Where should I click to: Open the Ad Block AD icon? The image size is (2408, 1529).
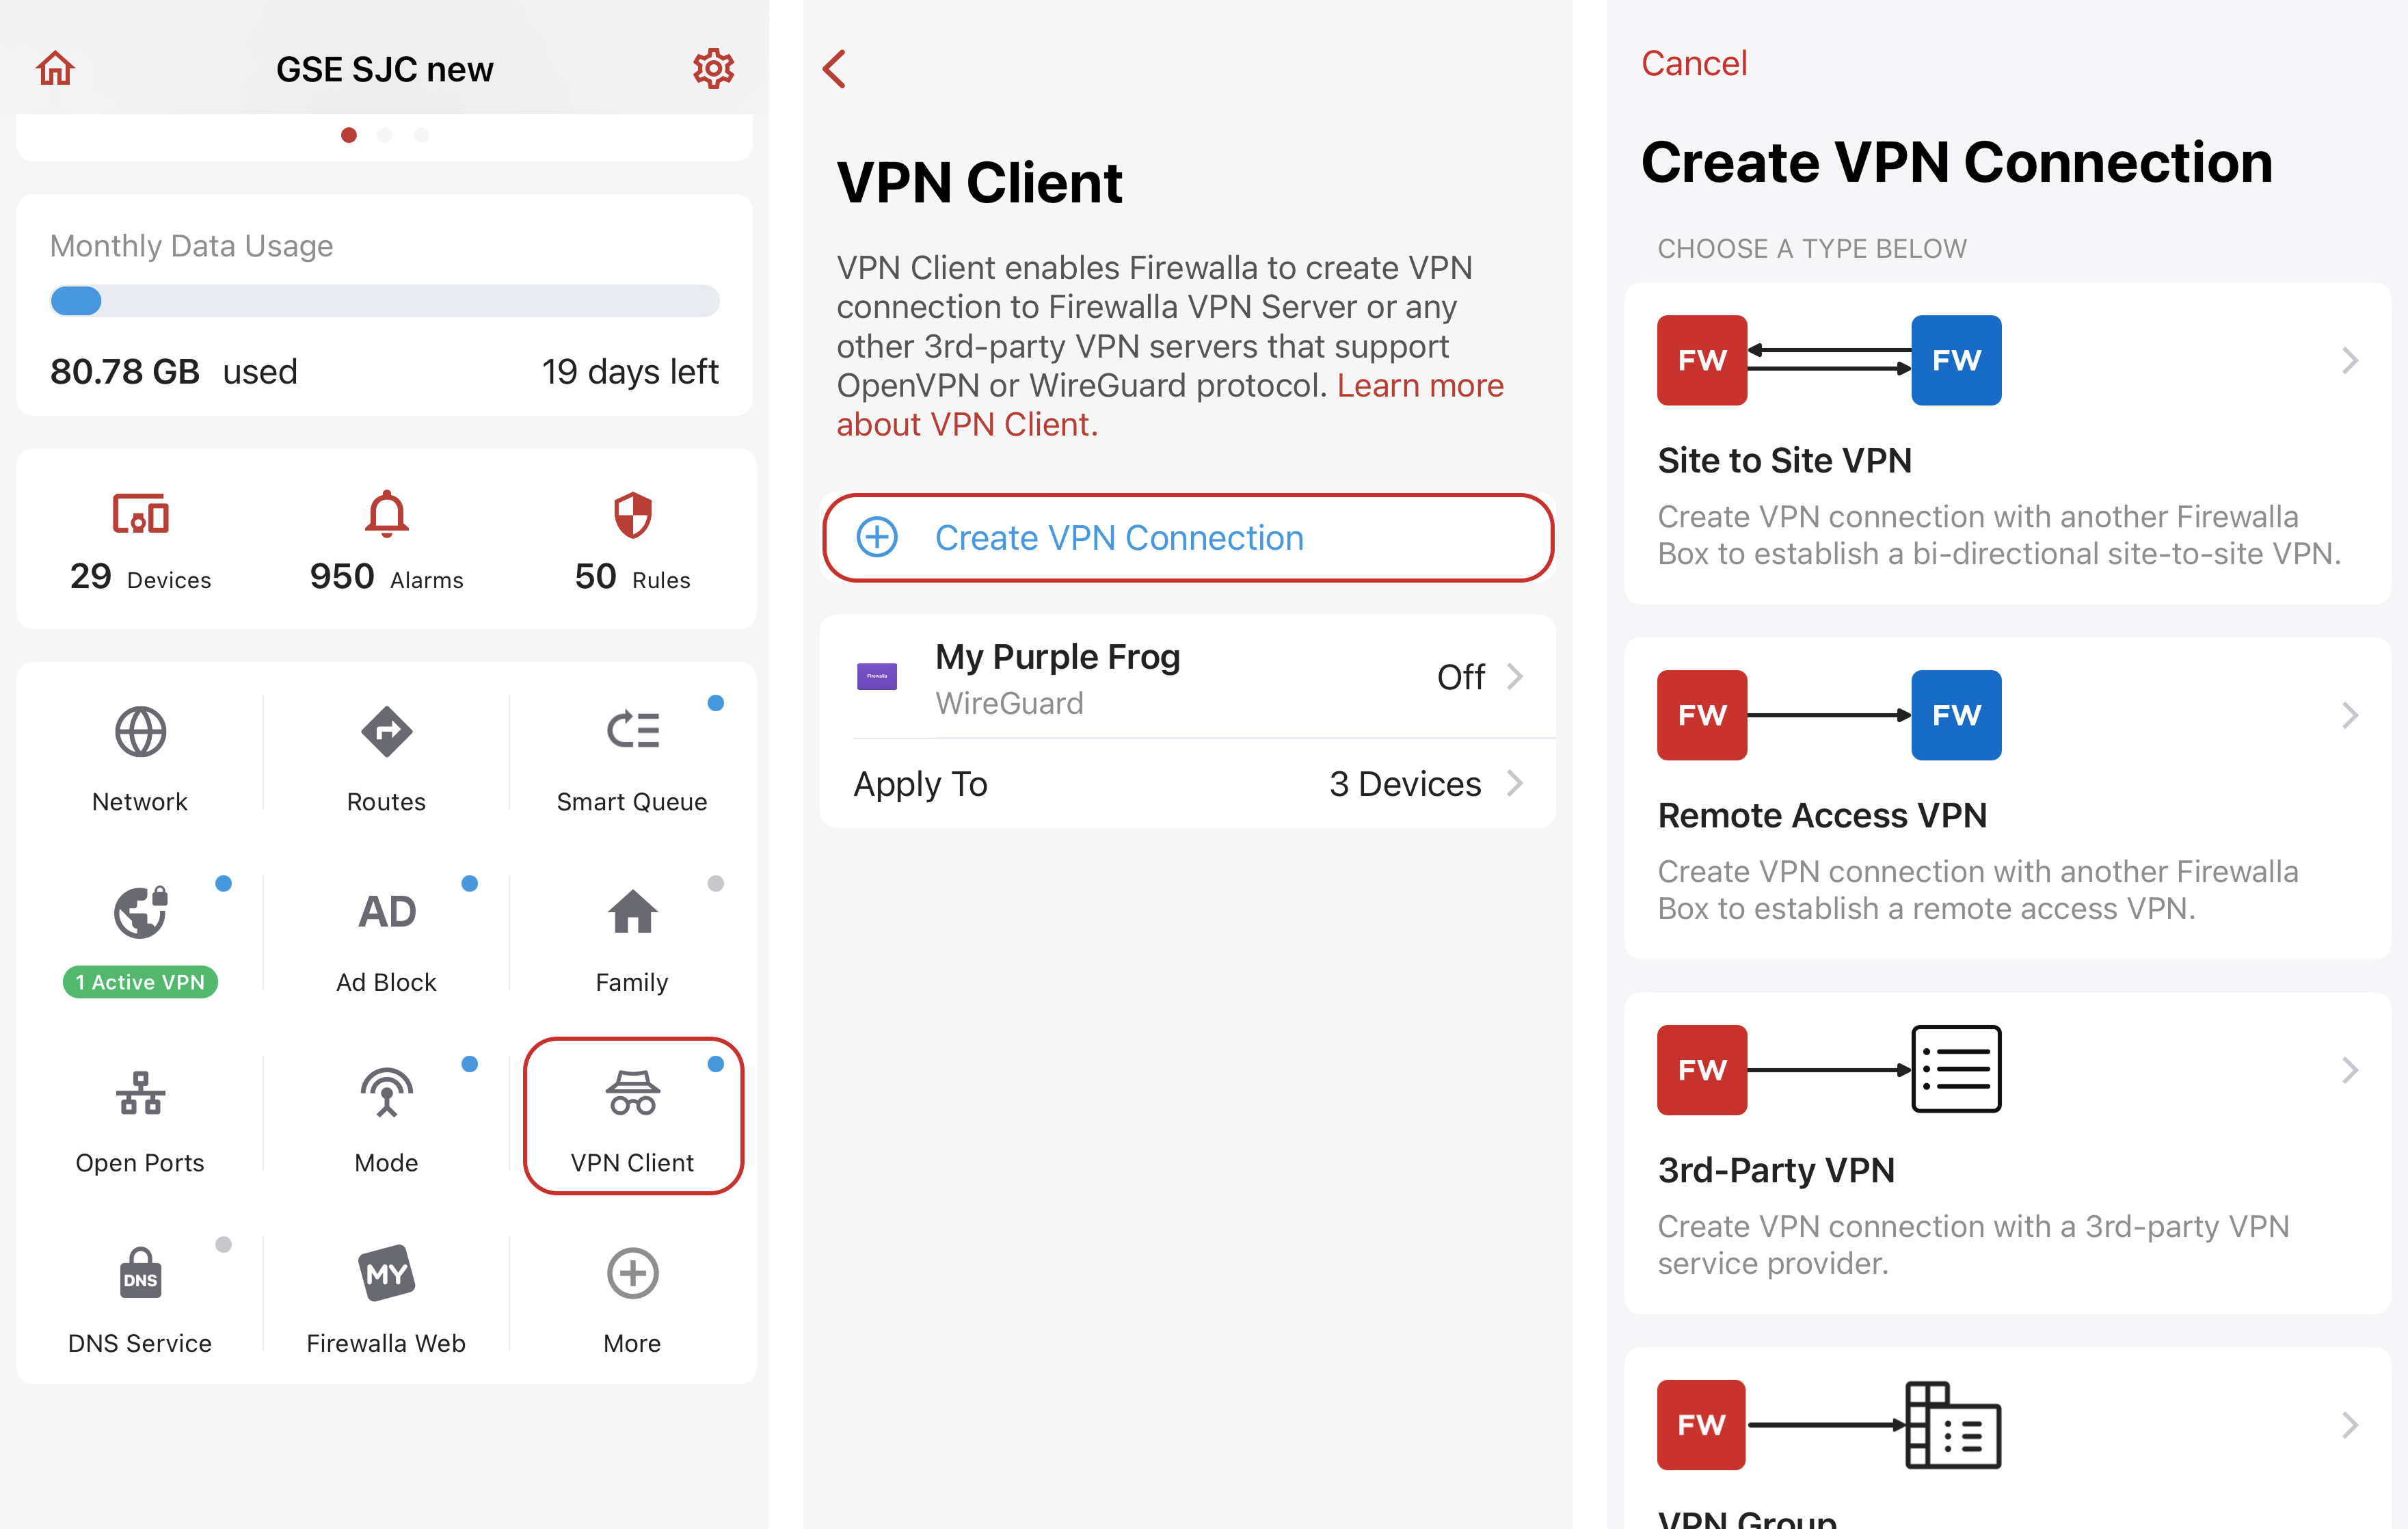tap(387, 912)
